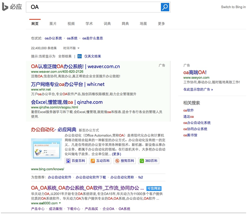Open the 成功案例 sitelink
Screen dimensions: 247x214
pyautogui.click(x=56, y=209)
